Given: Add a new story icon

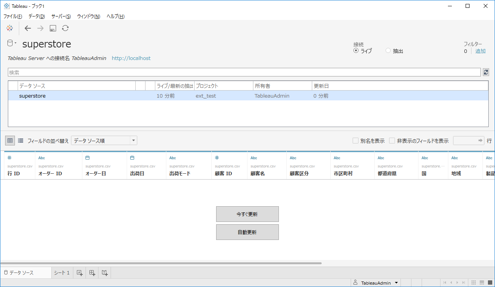Looking at the screenshot, I should [x=105, y=273].
